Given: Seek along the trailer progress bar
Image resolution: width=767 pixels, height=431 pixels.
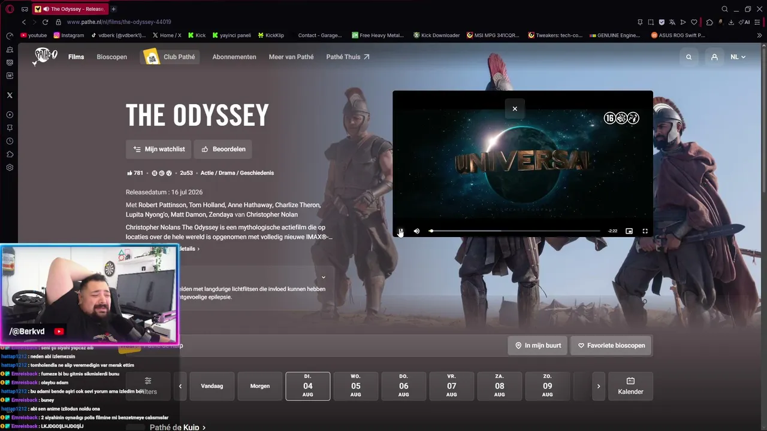Looking at the screenshot, I should [515, 231].
